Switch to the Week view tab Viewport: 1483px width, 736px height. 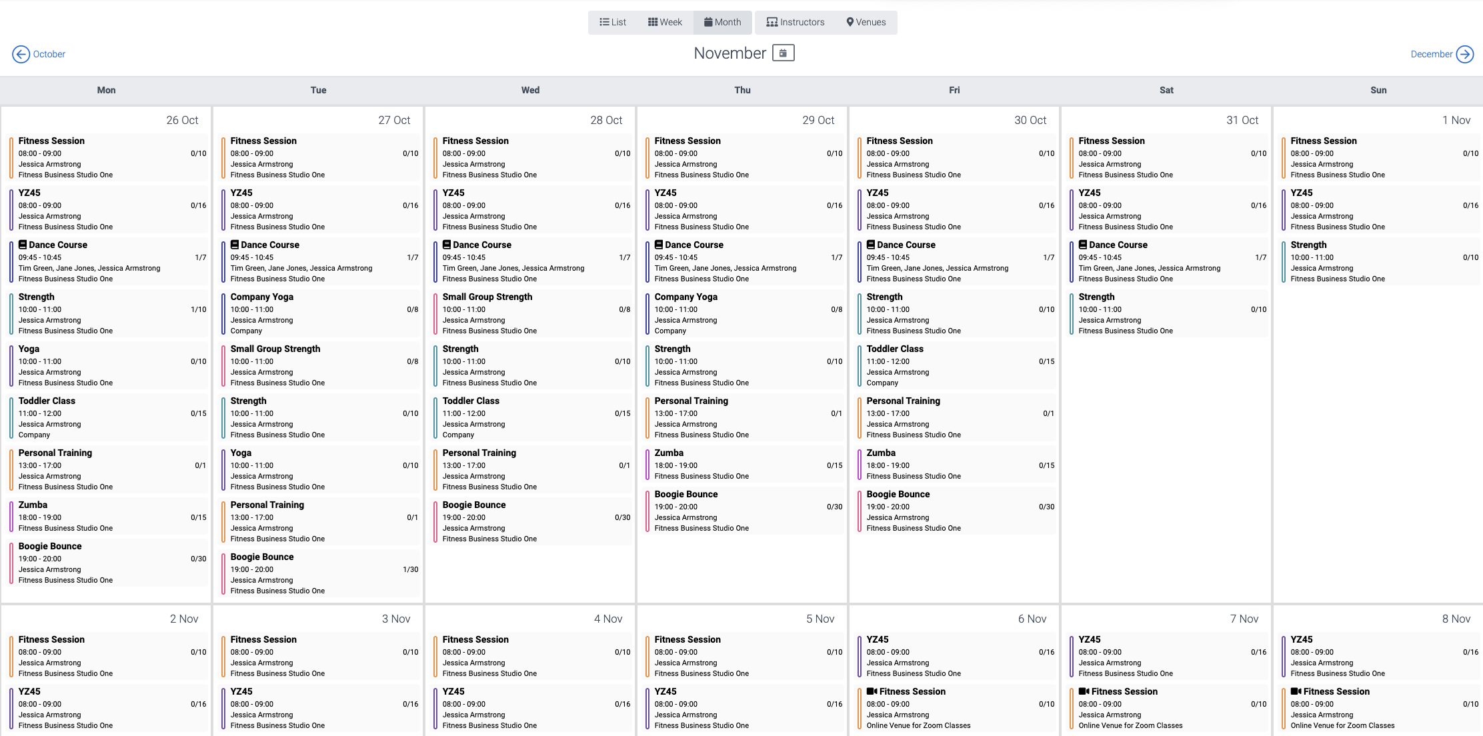665,22
